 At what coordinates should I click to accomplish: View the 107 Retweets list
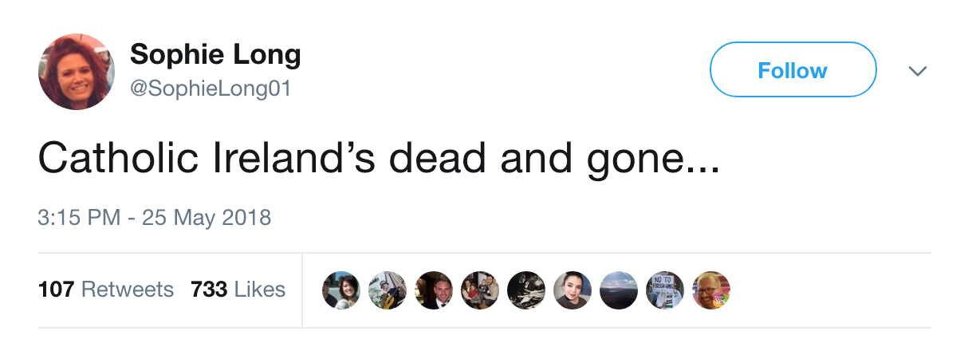[106, 289]
